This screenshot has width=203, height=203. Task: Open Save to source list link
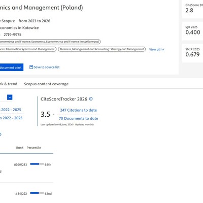(x=47, y=67)
